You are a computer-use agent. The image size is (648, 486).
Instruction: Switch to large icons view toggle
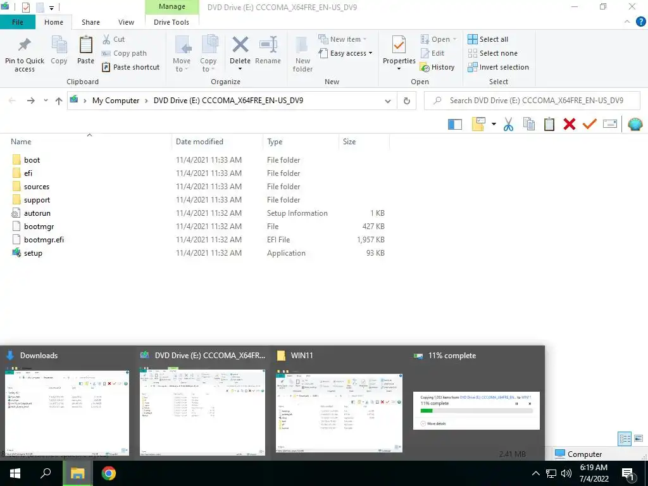(x=639, y=439)
